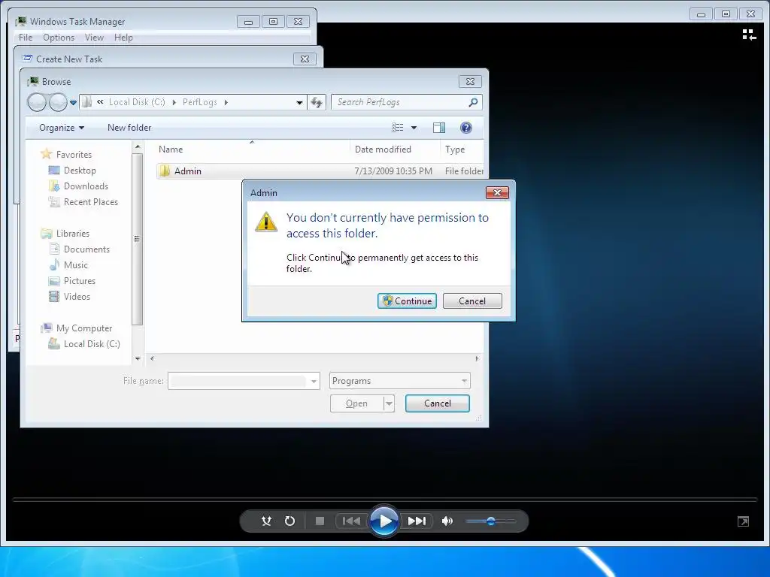Sort by the Type column header
The width and height of the screenshot is (770, 577).
(455, 150)
